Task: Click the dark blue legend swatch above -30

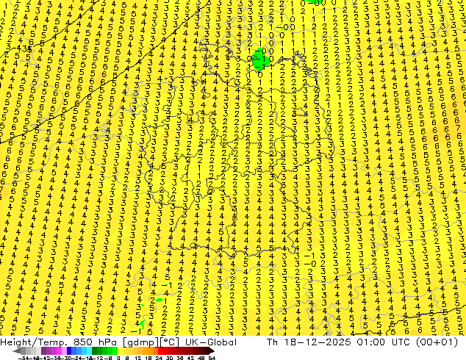Action: click(x=69, y=351)
